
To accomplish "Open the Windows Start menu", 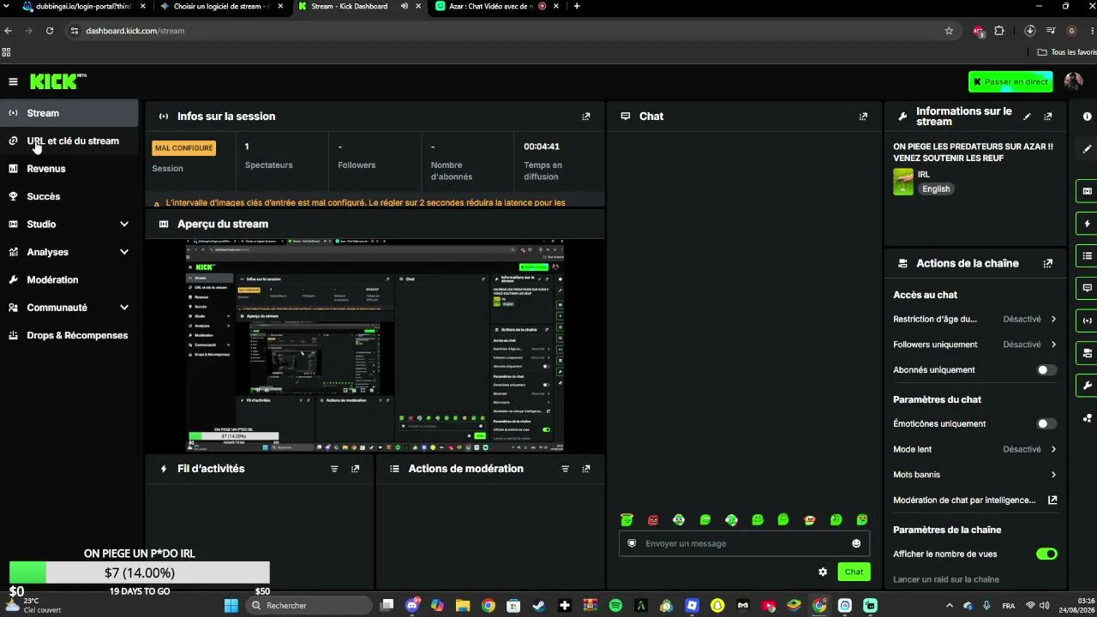I will tap(231, 605).
